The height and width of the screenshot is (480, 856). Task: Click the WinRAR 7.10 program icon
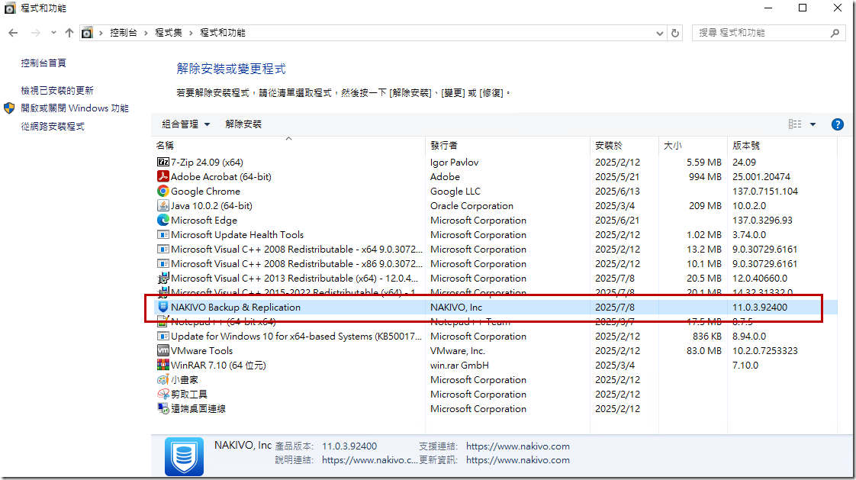(163, 365)
